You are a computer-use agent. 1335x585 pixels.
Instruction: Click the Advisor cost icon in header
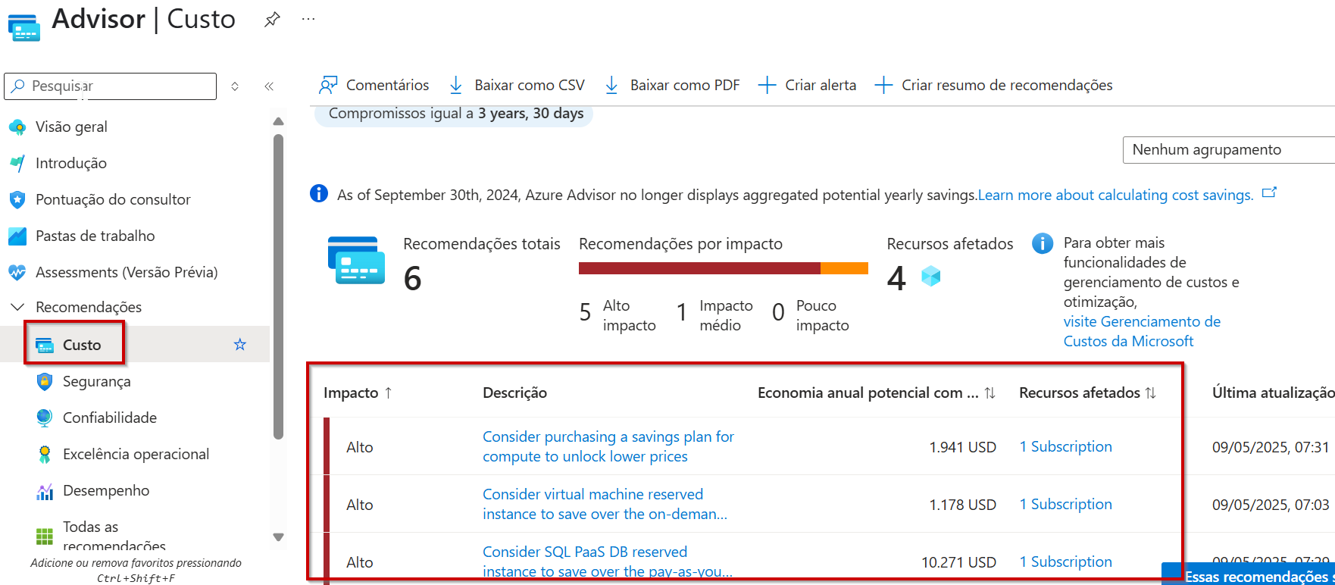click(24, 27)
